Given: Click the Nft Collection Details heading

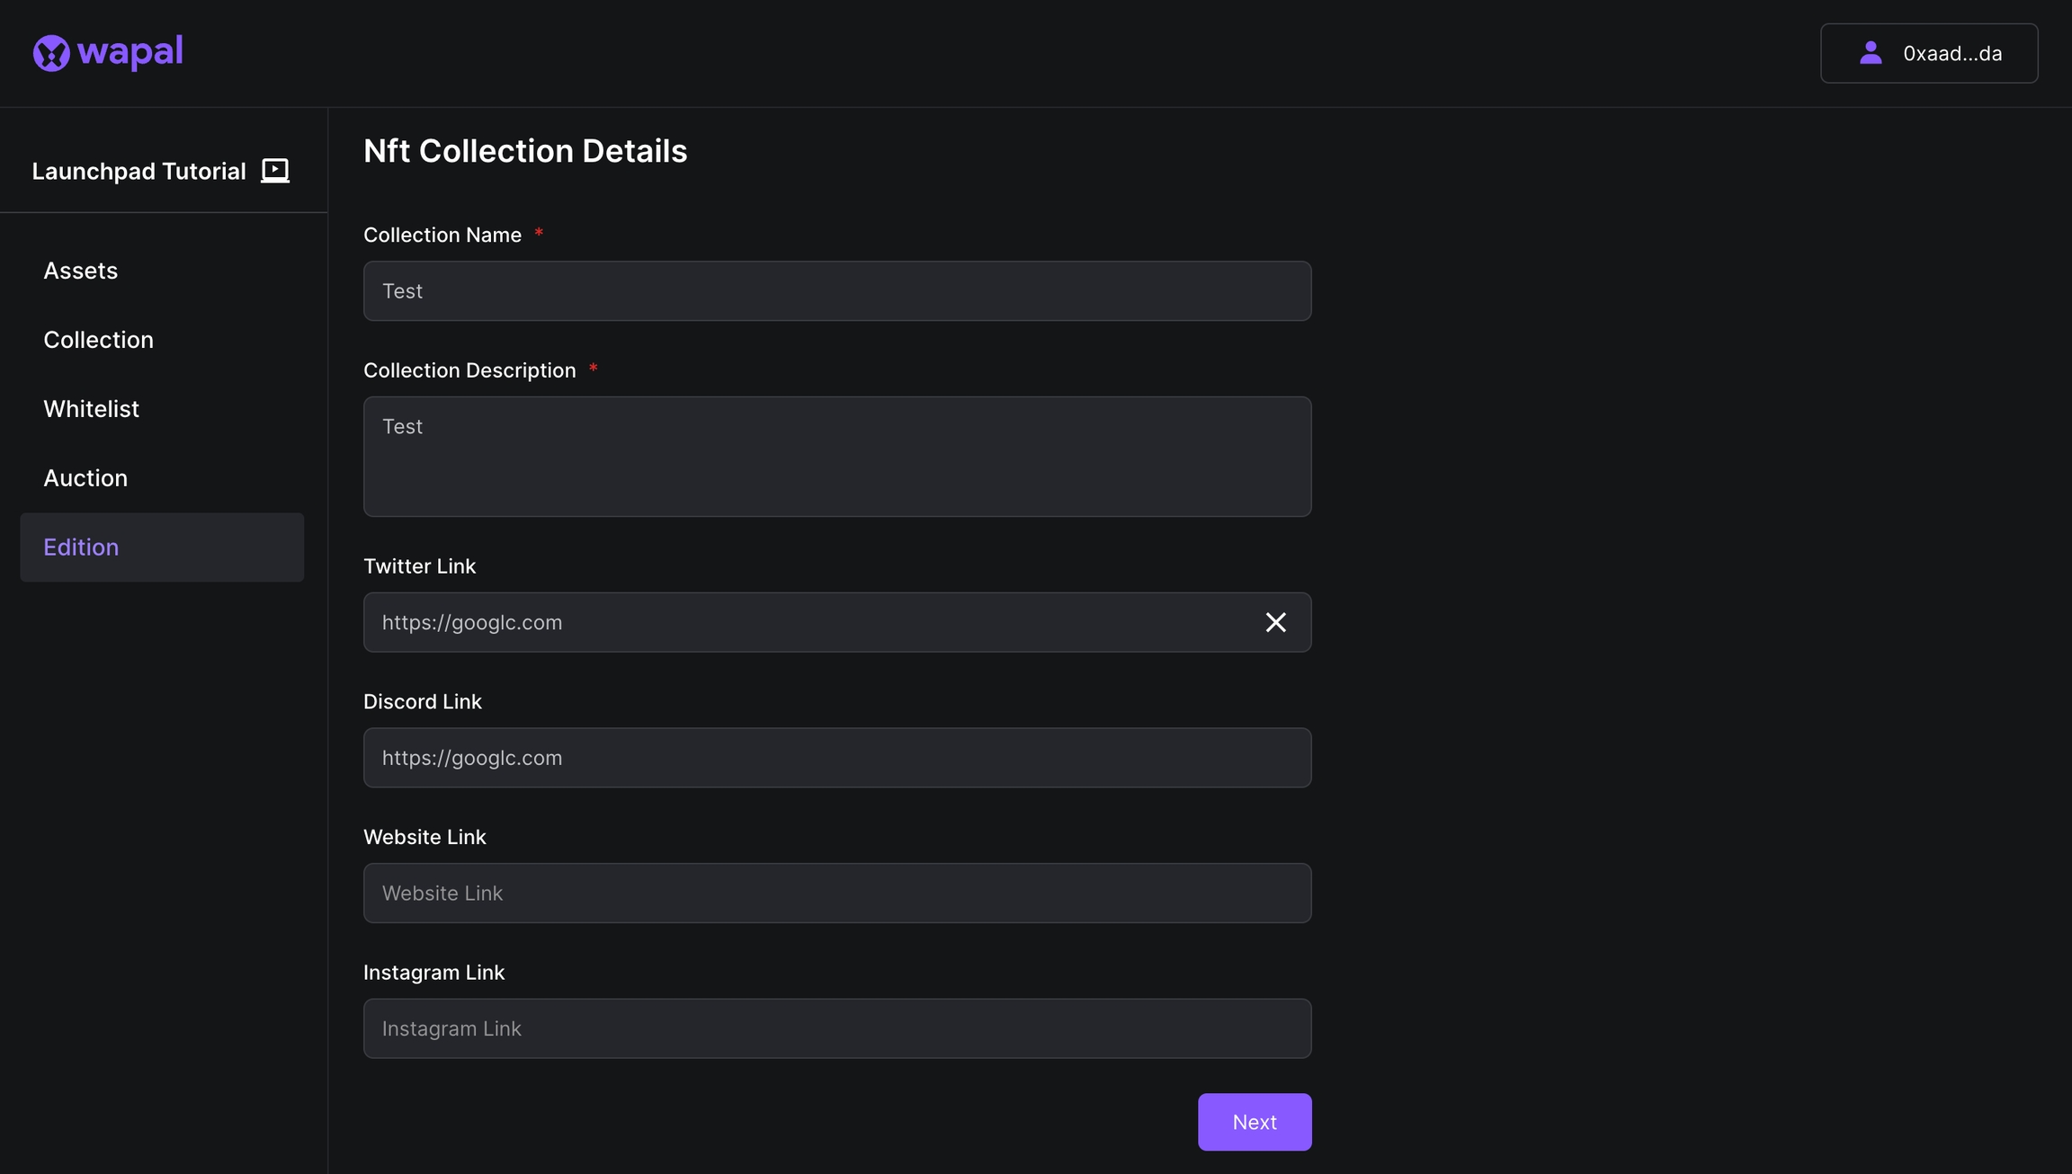Looking at the screenshot, I should [525, 151].
